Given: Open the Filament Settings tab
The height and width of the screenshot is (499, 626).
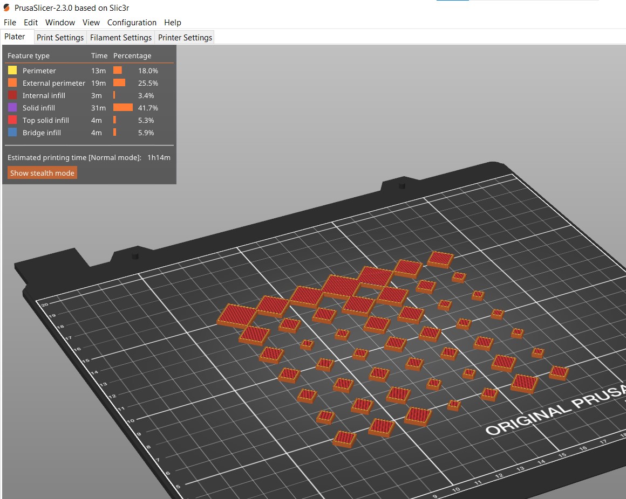Looking at the screenshot, I should click(x=120, y=38).
